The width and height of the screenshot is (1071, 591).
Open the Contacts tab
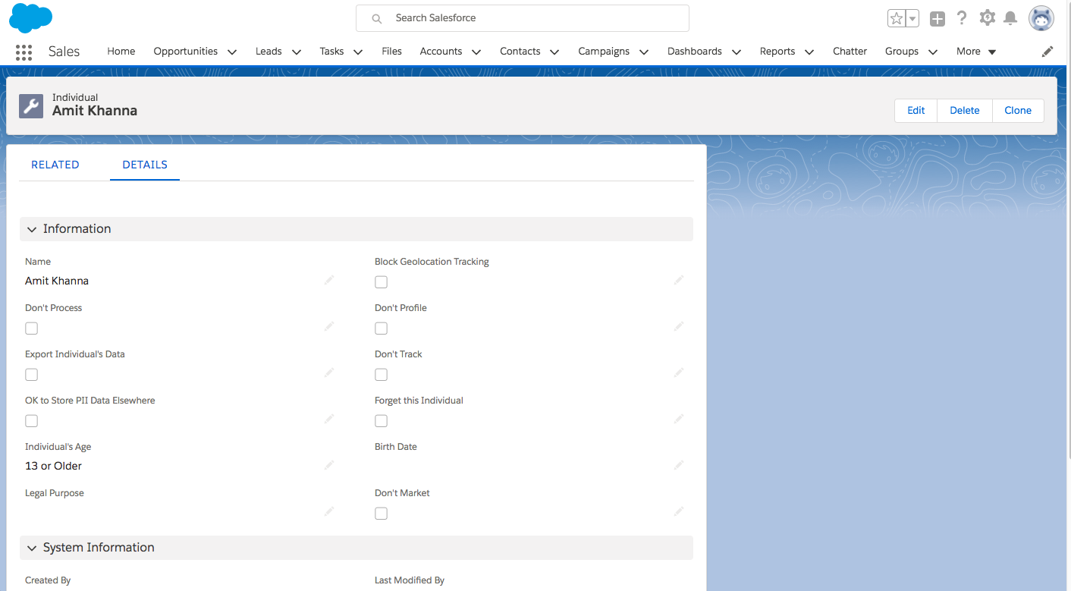click(x=520, y=52)
